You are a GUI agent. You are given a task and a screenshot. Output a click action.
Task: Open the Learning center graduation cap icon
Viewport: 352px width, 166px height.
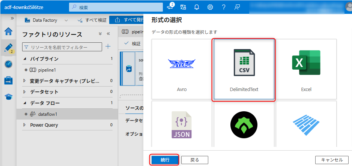point(9,97)
